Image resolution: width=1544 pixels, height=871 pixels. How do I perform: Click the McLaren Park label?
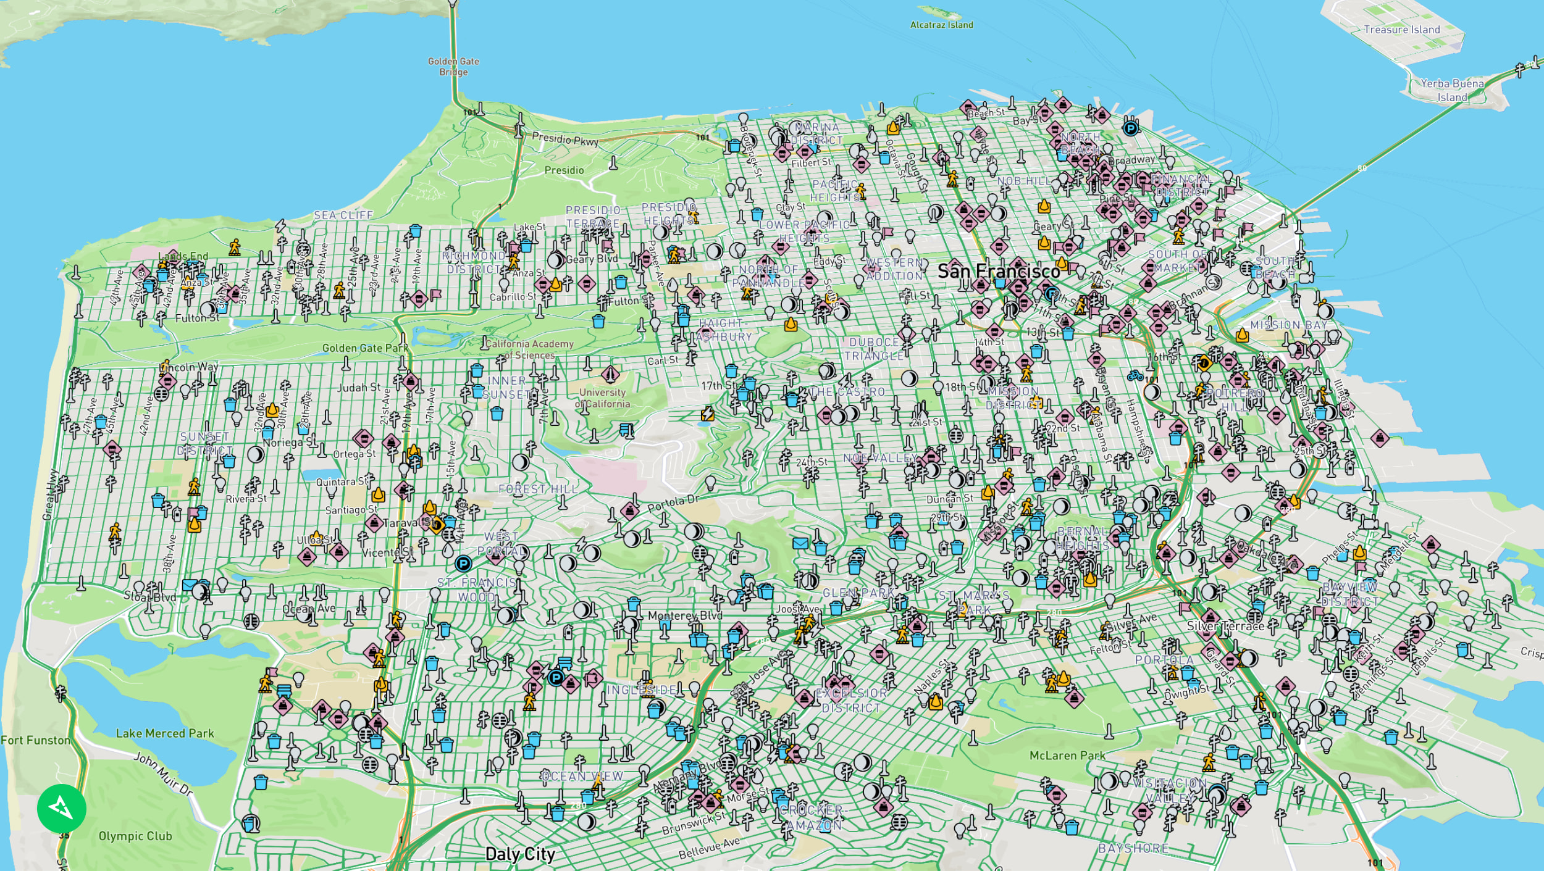[x=1067, y=756]
